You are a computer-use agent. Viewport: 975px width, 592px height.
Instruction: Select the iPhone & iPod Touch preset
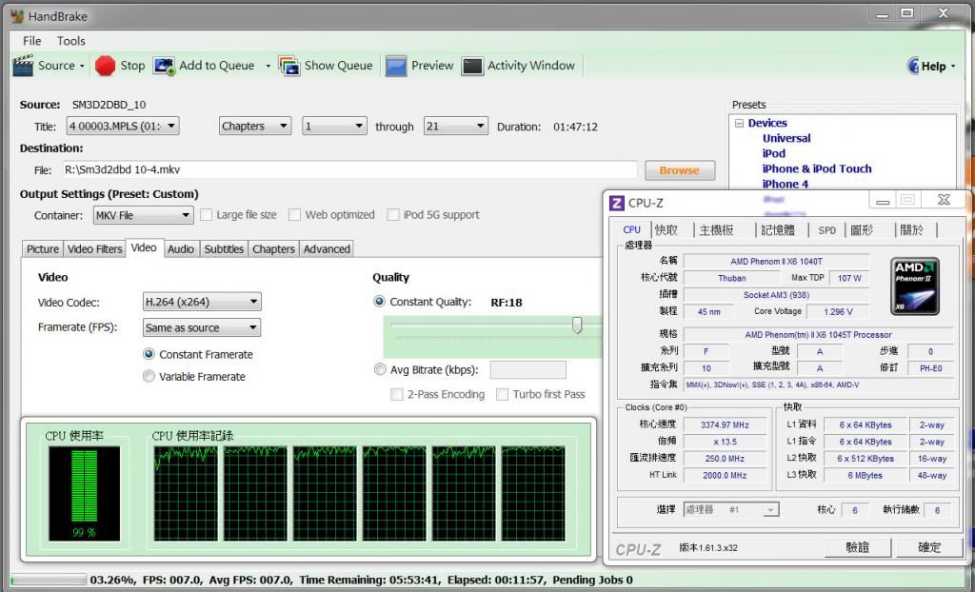[817, 168]
